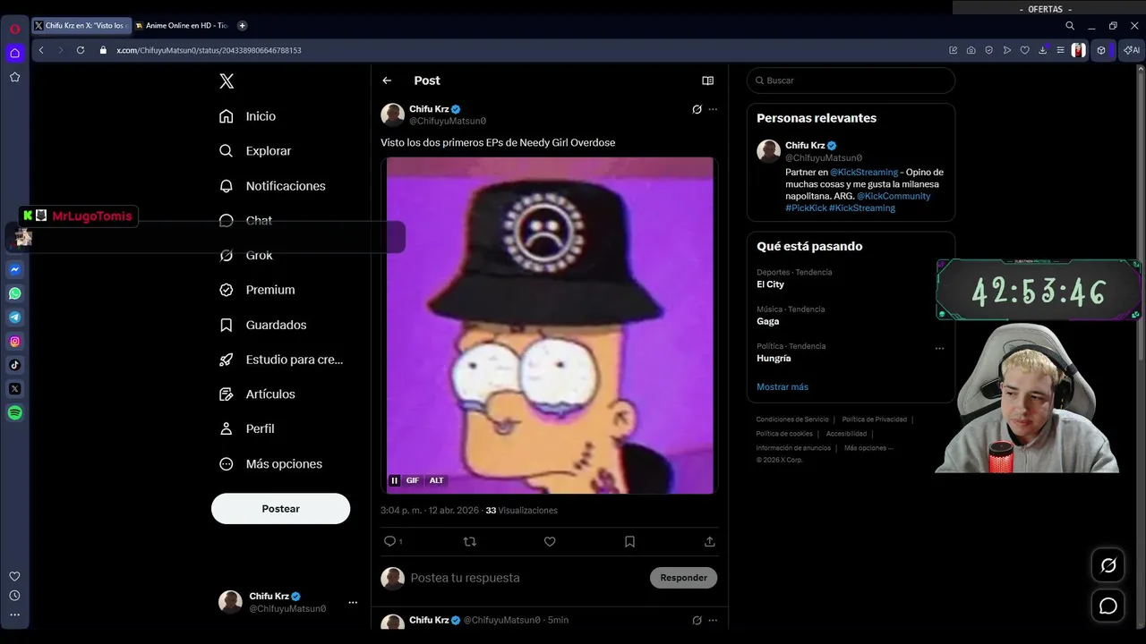Open Opera easy setup sliders
This screenshot has width=1146, height=644.
[1060, 50]
